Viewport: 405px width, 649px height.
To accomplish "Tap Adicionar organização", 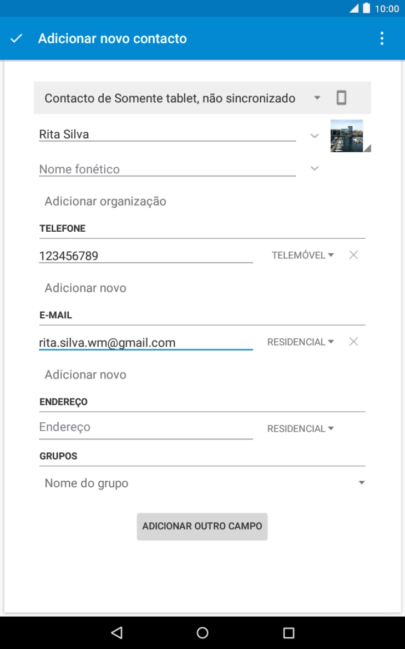I will (105, 202).
